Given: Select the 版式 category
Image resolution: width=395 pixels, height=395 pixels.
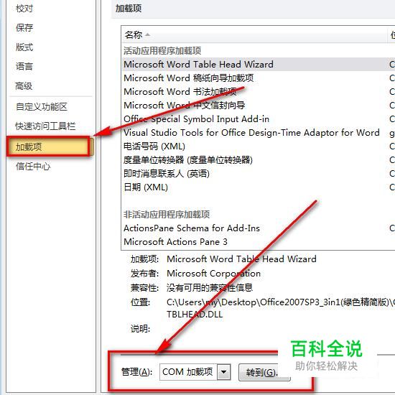Looking at the screenshot, I should click(24, 47).
